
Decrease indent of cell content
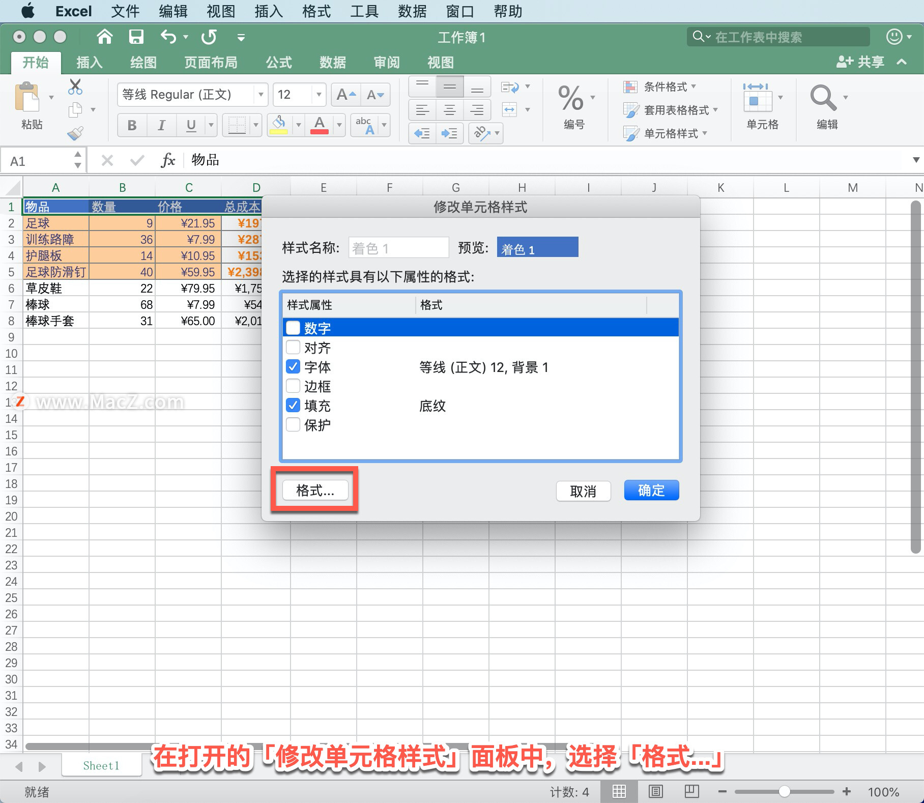422,133
